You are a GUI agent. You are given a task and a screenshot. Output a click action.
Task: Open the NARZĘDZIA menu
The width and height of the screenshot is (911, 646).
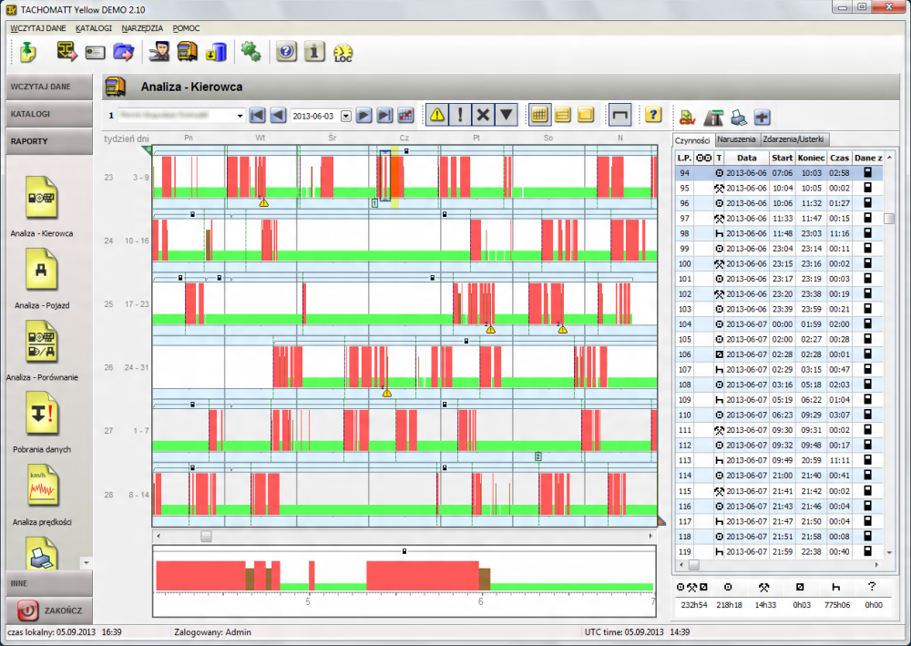pyautogui.click(x=141, y=28)
